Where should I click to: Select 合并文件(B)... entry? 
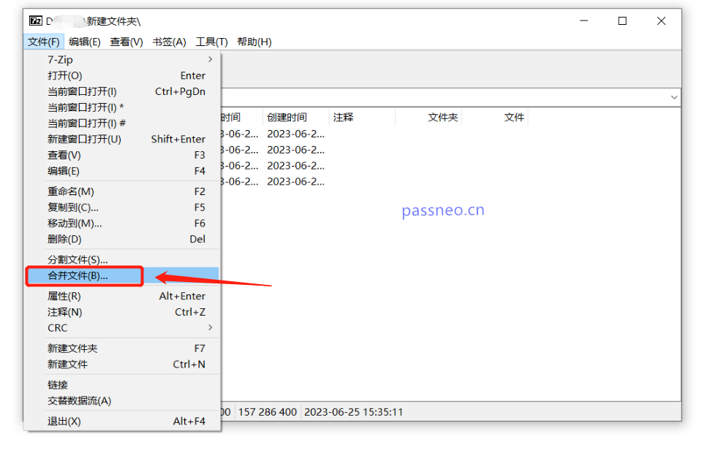(122, 275)
